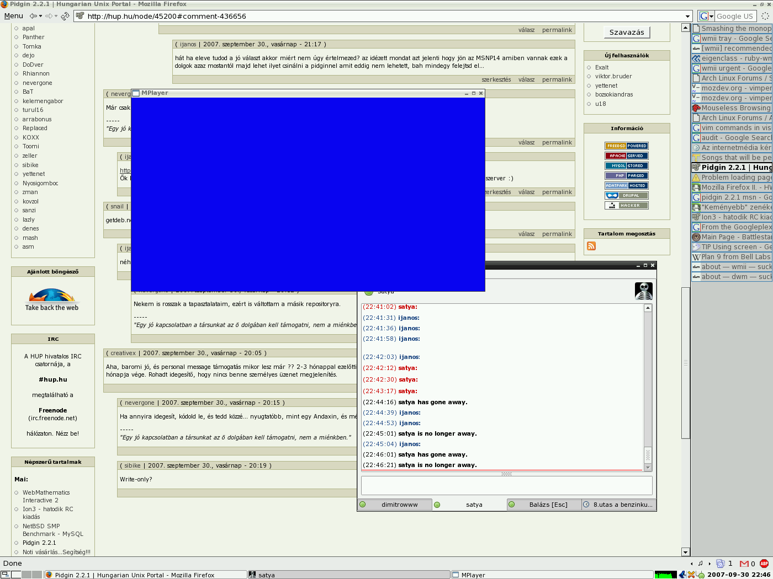Switch to the Balázs [Esc] chat tab
Viewport: 773px width, 579px height.
coord(548,505)
